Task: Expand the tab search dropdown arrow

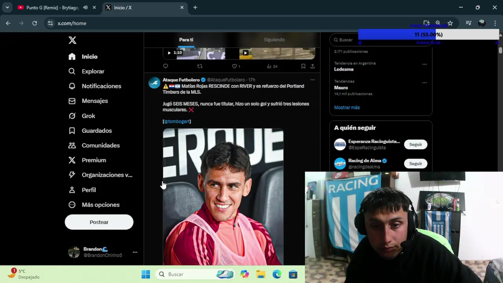Action: pos(7,7)
